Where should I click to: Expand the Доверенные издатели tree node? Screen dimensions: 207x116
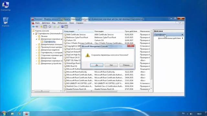[37, 50]
